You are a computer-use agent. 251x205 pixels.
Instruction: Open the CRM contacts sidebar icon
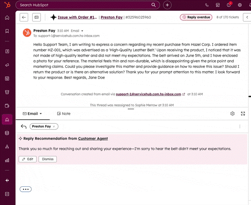coord(7,51)
